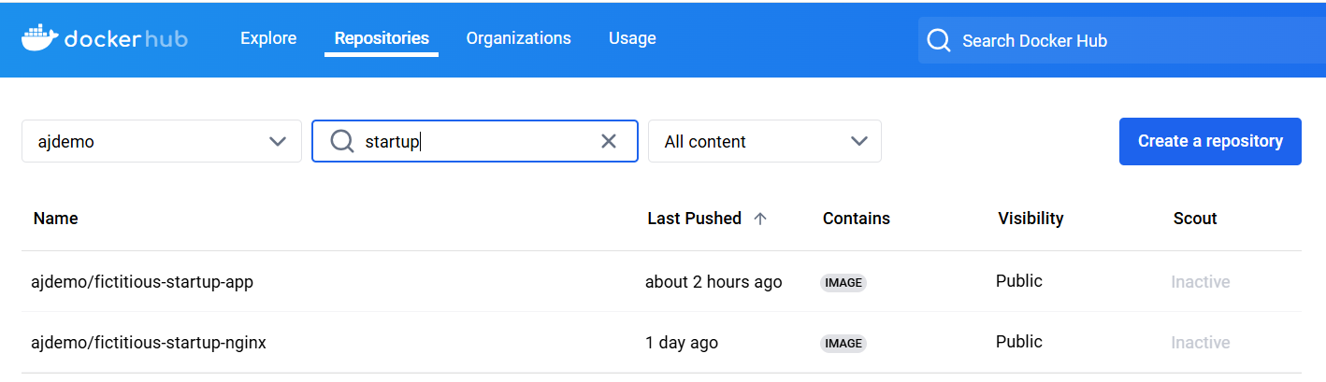
Task: Click the magnifier icon in Search Docker Hub
Action: pyautogui.click(x=938, y=40)
